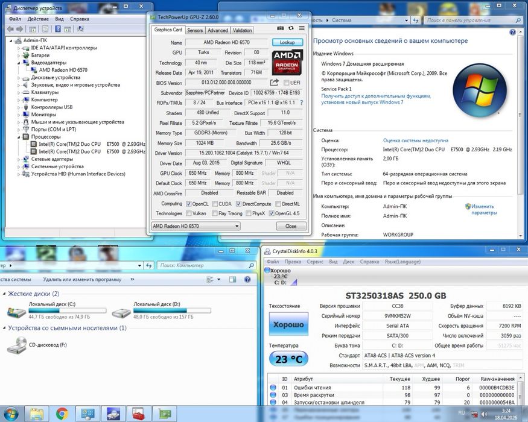Open the Сервис menu in CrystalDiskInfo
The height and width of the screenshot is (422, 528).
(x=314, y=262)
